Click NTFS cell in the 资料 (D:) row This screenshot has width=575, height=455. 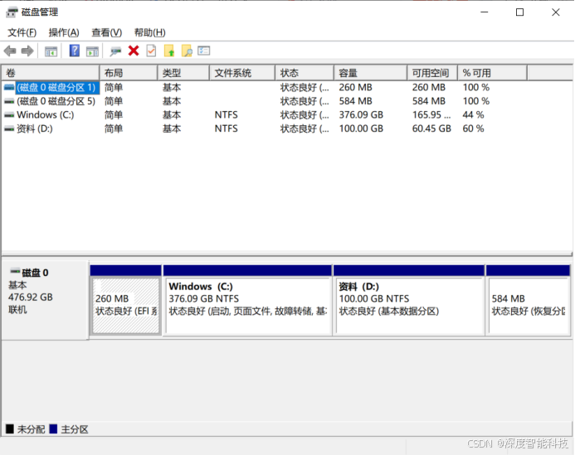226,128
